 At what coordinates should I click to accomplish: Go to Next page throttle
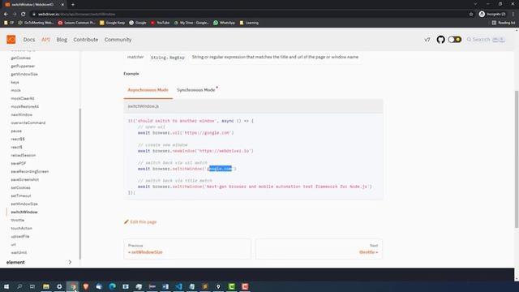(319, 249)
